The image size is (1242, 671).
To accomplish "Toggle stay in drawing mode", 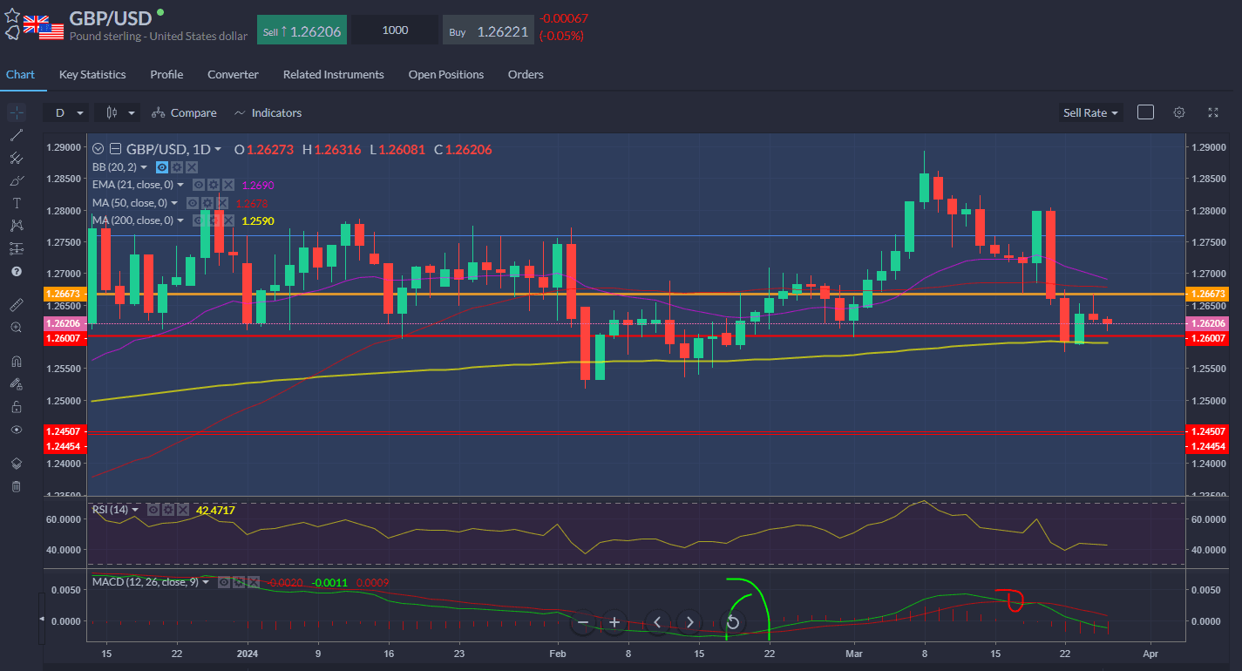I will point(16,383).
